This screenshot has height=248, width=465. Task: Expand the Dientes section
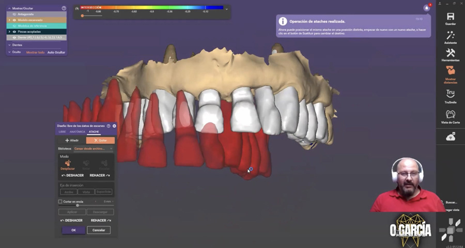click(9, 45)
